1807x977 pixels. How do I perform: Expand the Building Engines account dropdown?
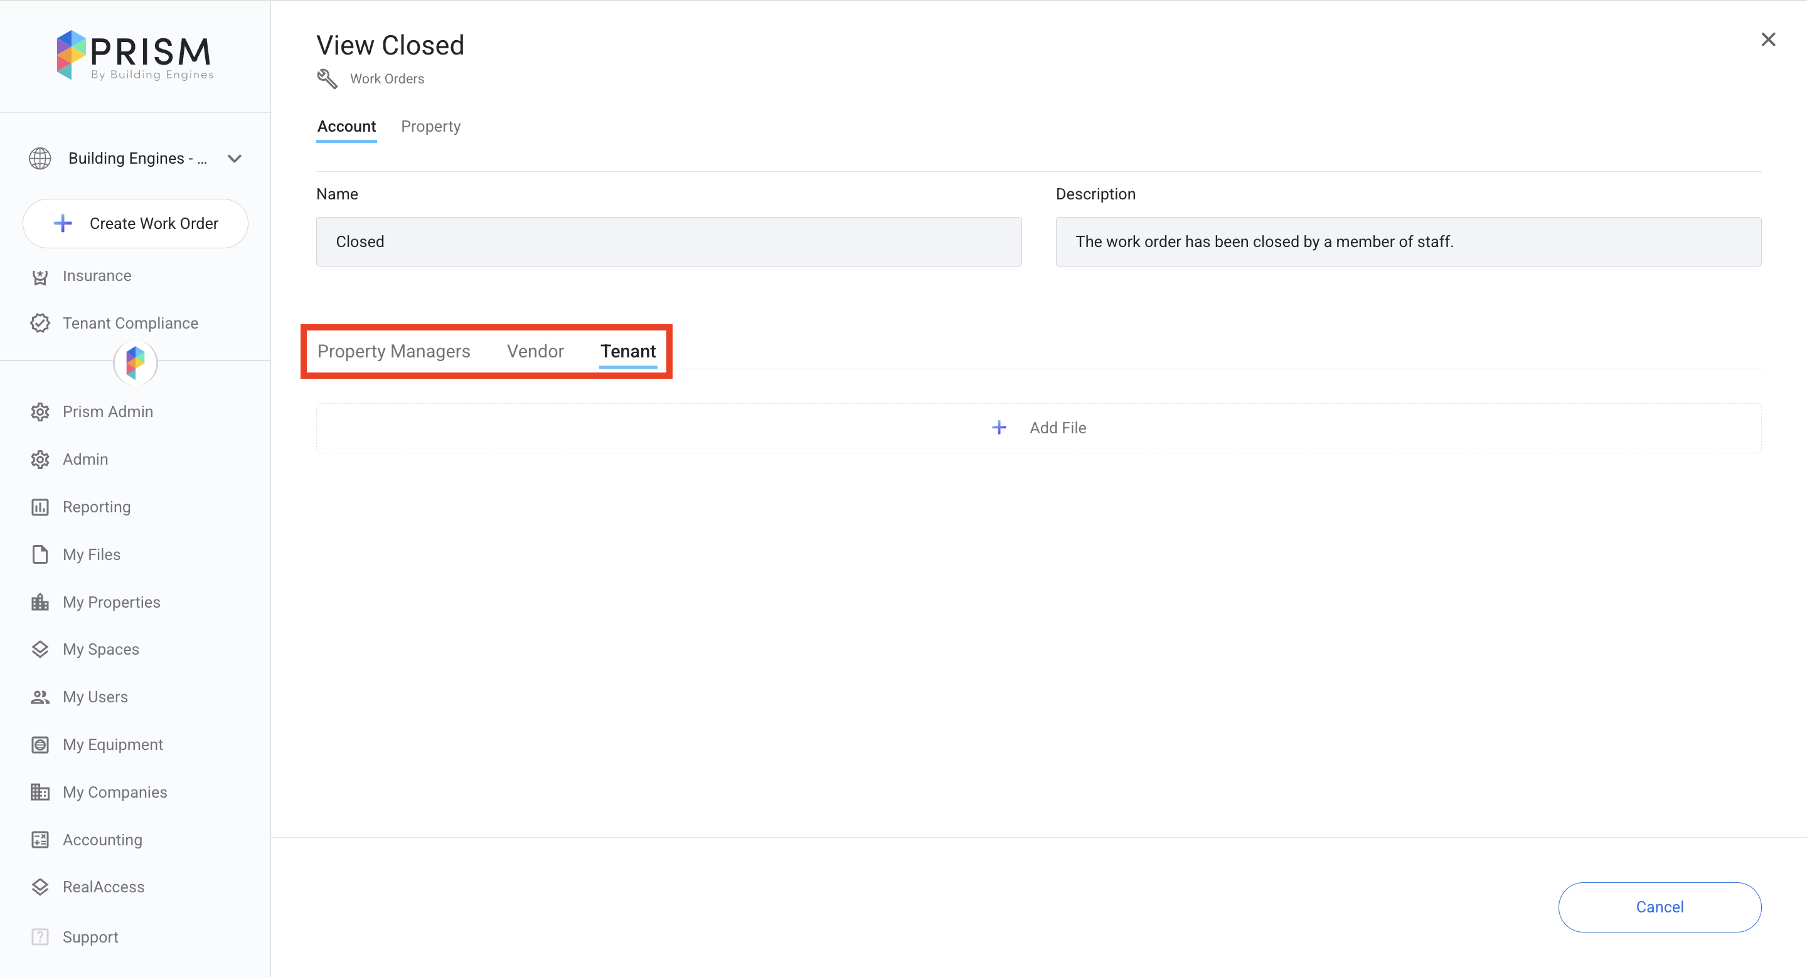pos(234,159)
